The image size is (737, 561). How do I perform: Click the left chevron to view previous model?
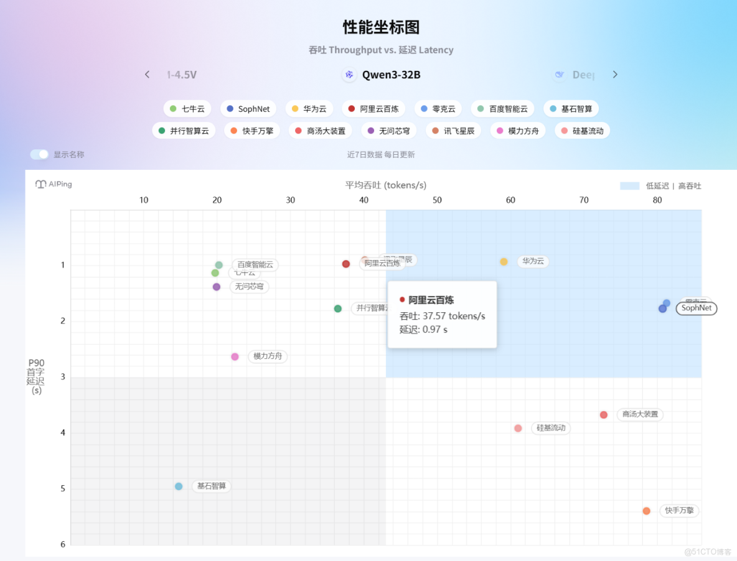pyautogui.click(x=147, y=74)
